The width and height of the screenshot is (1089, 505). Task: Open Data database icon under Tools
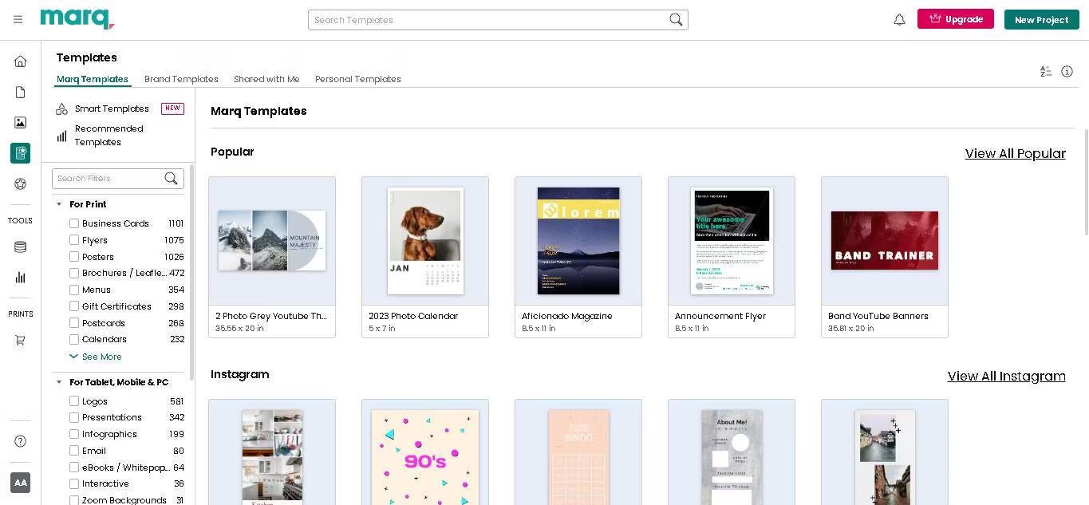[x=21, y=247]
